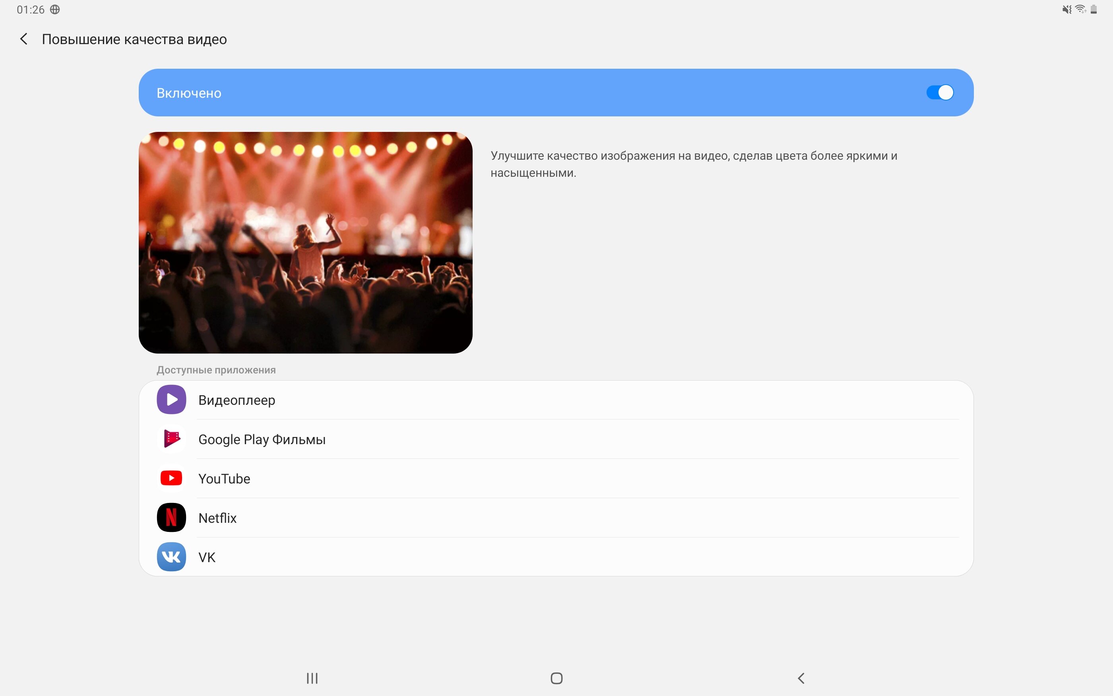Tap the Включено label text
Screen dimensions: 1113x696
[x=189, y=93]
